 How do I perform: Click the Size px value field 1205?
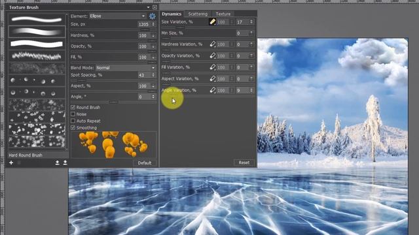pos(144,24)
